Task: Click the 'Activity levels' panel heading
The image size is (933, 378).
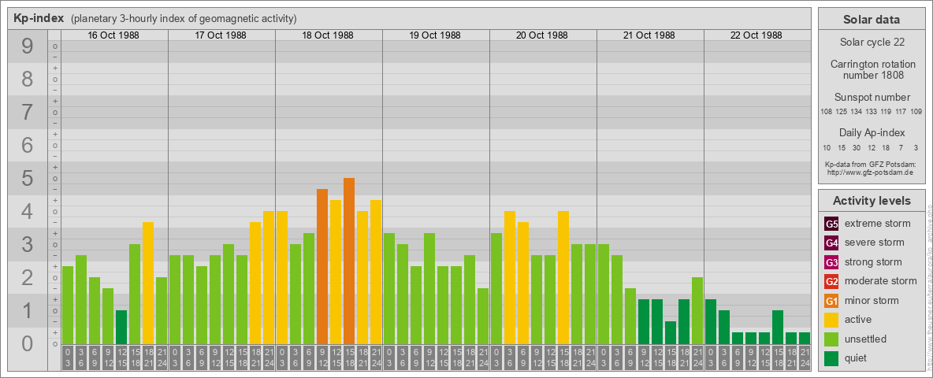Action: tap(872, 201)
